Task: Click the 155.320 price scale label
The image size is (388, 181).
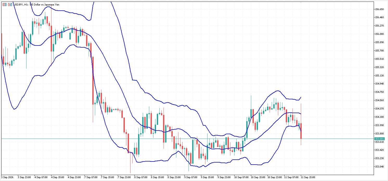Action: (x=380, y=67)
